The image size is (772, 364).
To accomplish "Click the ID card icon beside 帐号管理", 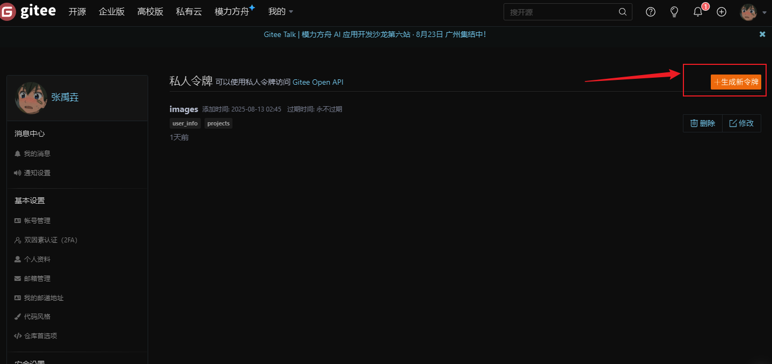I will 18,221.
